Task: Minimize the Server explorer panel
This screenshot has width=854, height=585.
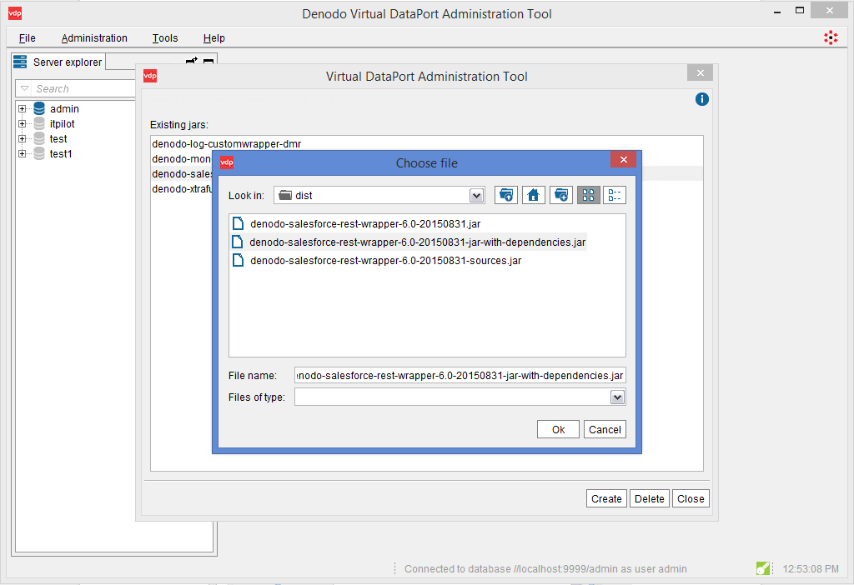Action: click(x=208, y=61)
